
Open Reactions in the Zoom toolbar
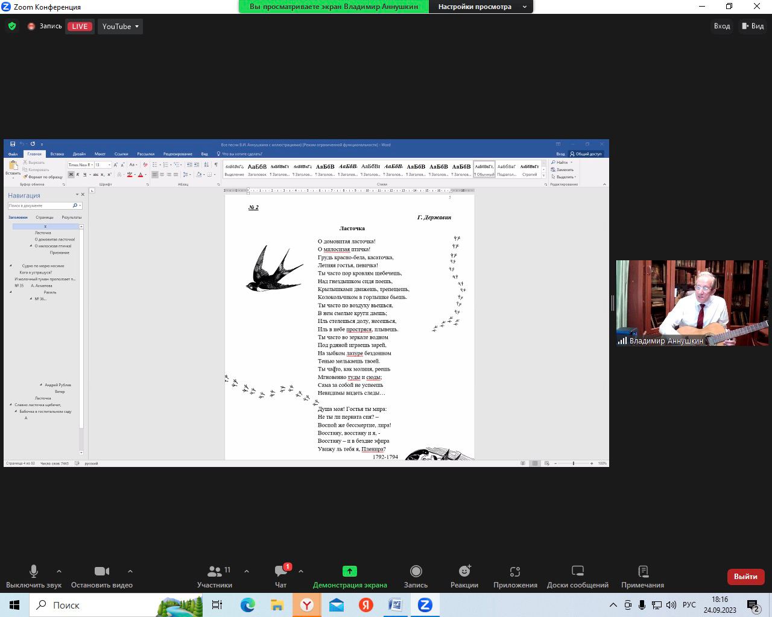464,577
